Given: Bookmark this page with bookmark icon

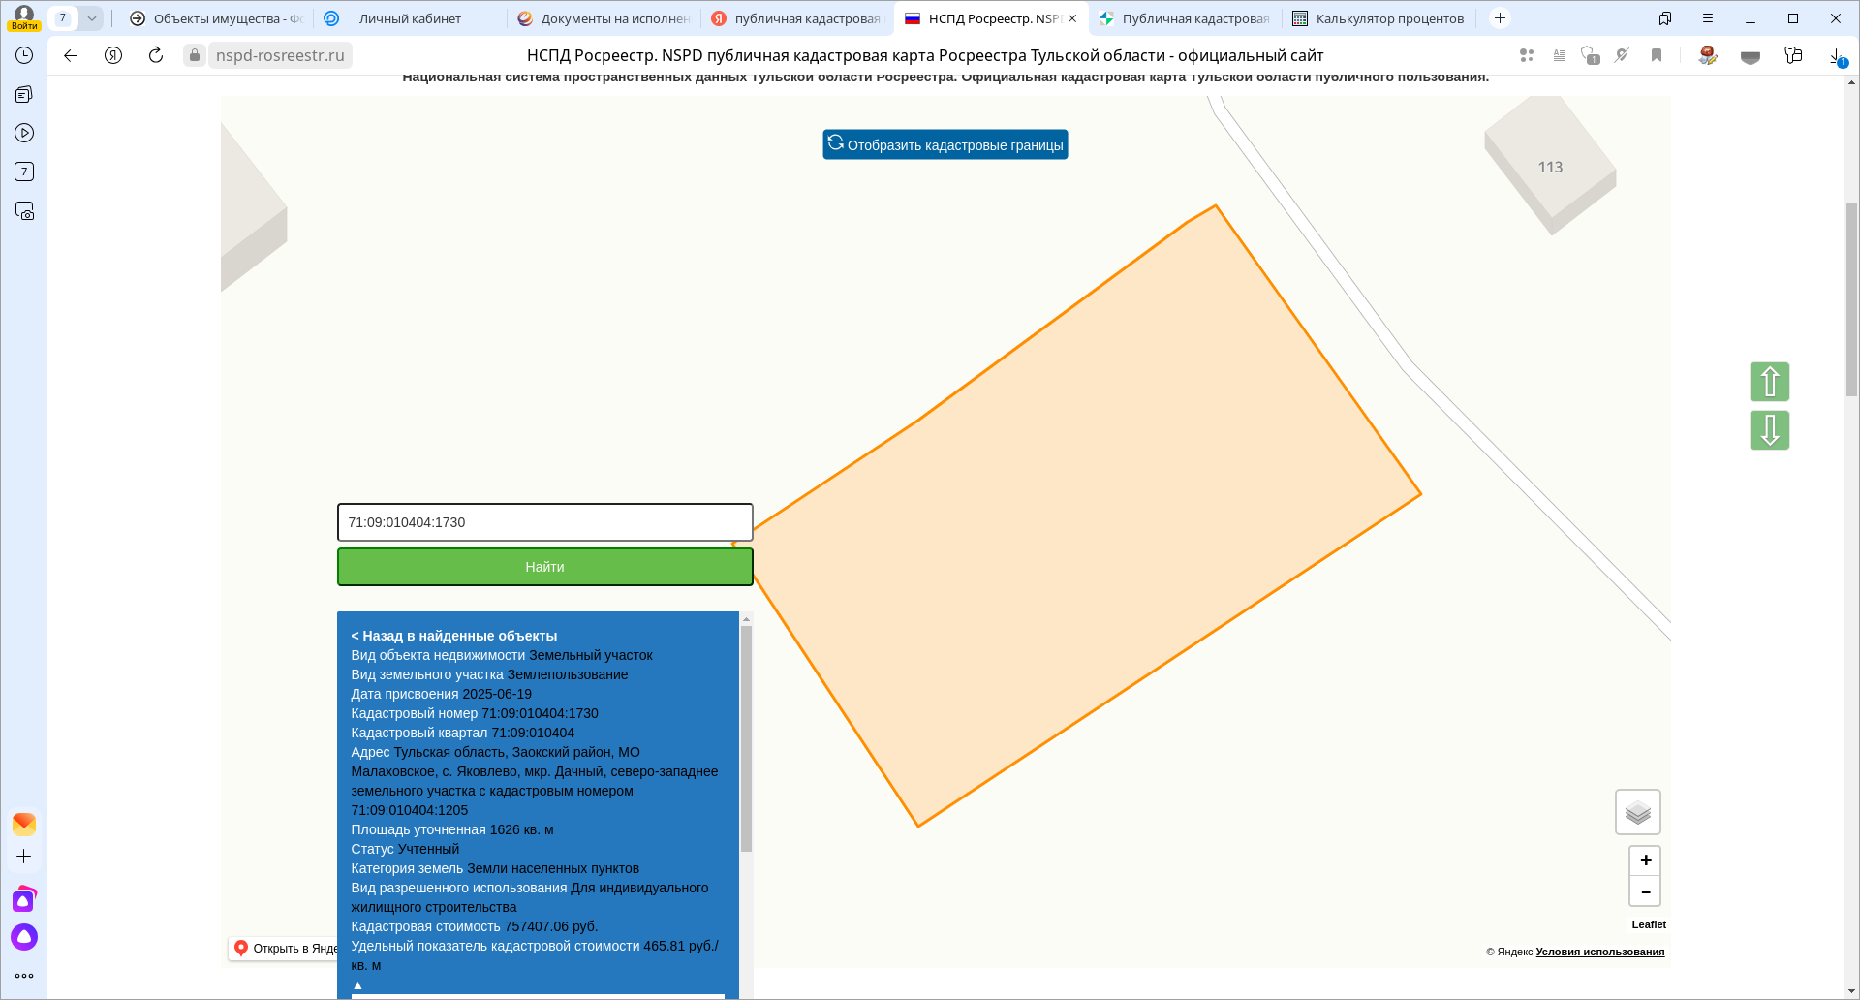Looking at the screenshot, I should (x=1657, y=55).
